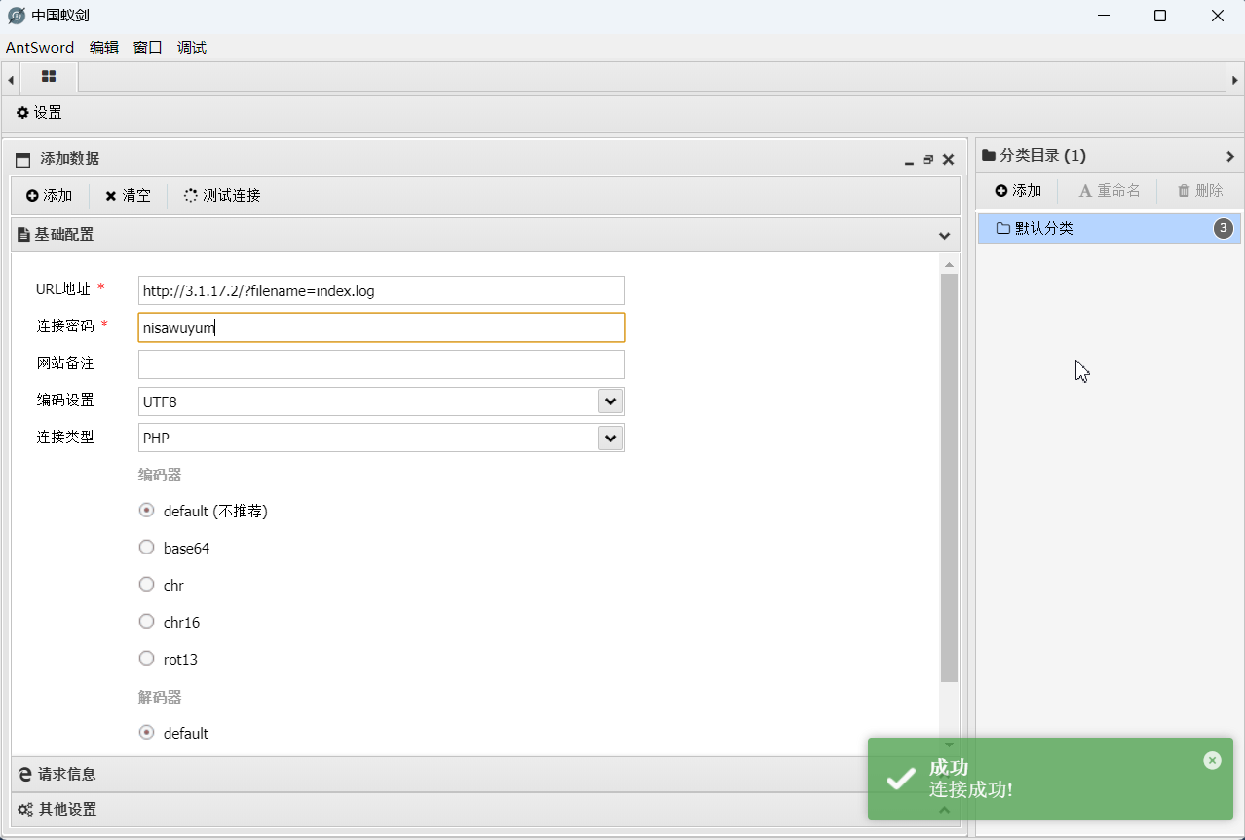The width and height of the screenshot is (1245, 840).
Task: Collapse the 分类目录 sidebar chevron
Action: point(1229,156)
